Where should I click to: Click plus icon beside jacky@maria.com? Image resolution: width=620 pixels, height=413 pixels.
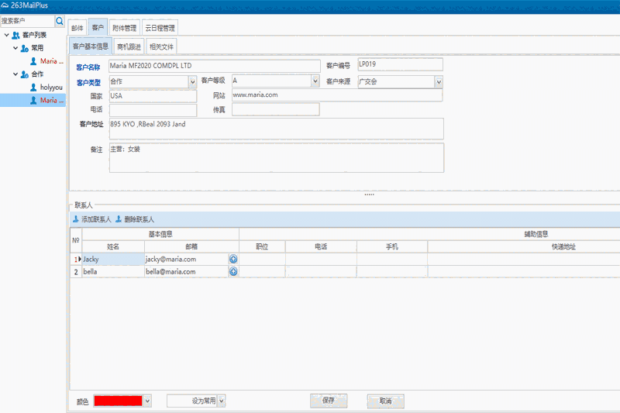[x=233, y=260]
